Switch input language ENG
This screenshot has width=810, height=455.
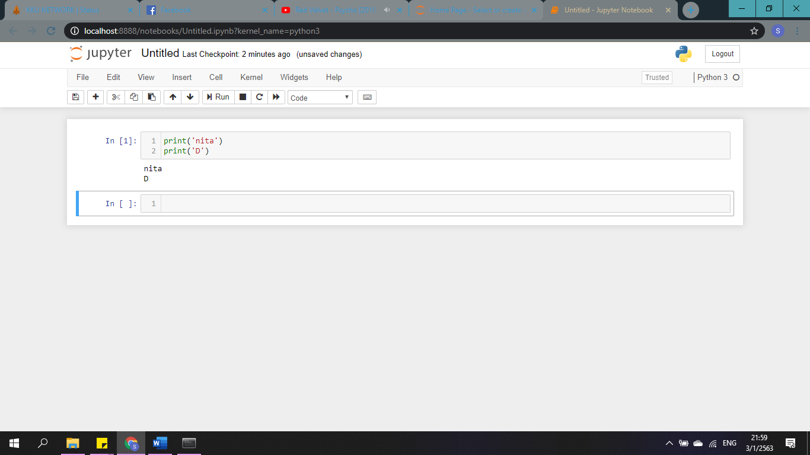pos(729,443)
